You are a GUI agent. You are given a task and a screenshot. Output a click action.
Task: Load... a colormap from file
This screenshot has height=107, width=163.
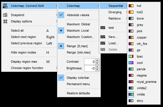pyautogui.click(x=113, y=43)
